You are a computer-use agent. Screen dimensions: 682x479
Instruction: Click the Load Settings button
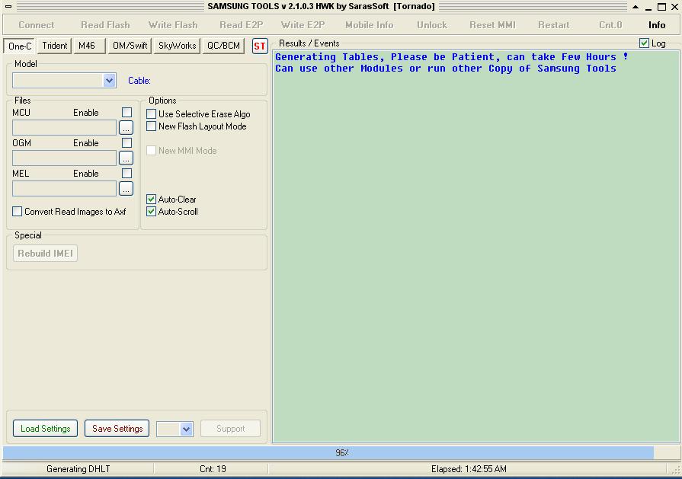pos(45,429)
